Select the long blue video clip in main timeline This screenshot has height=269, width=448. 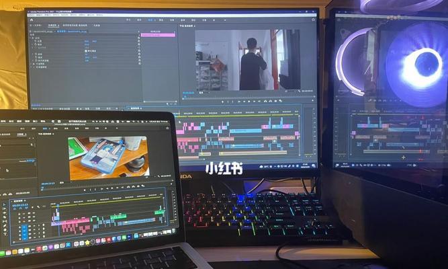[246, 130]
